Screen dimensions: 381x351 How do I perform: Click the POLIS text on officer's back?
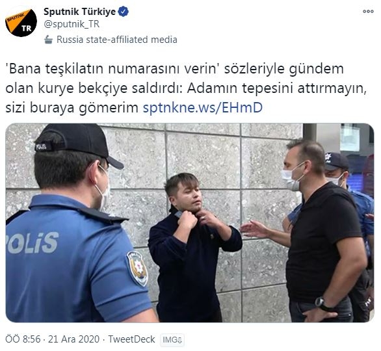click(33, 242)
